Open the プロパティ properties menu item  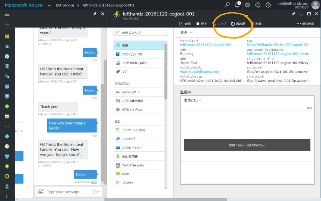pyautogui.click(x=139, y=182)
